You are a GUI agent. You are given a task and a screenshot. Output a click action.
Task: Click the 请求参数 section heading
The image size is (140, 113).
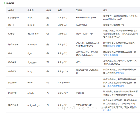(x=10, y=3)
